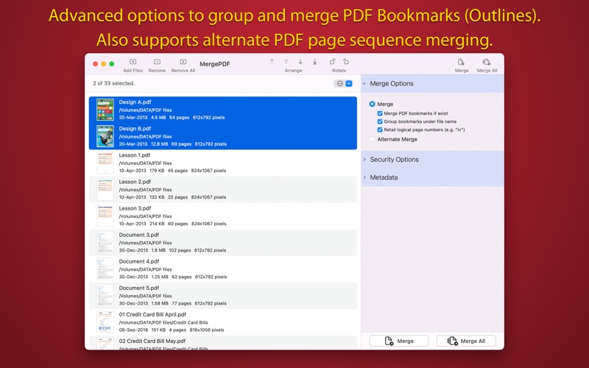Disable Retain logical page numbers option
The height and width of the screenshot is (368, 589).
(x=380, y=130)
